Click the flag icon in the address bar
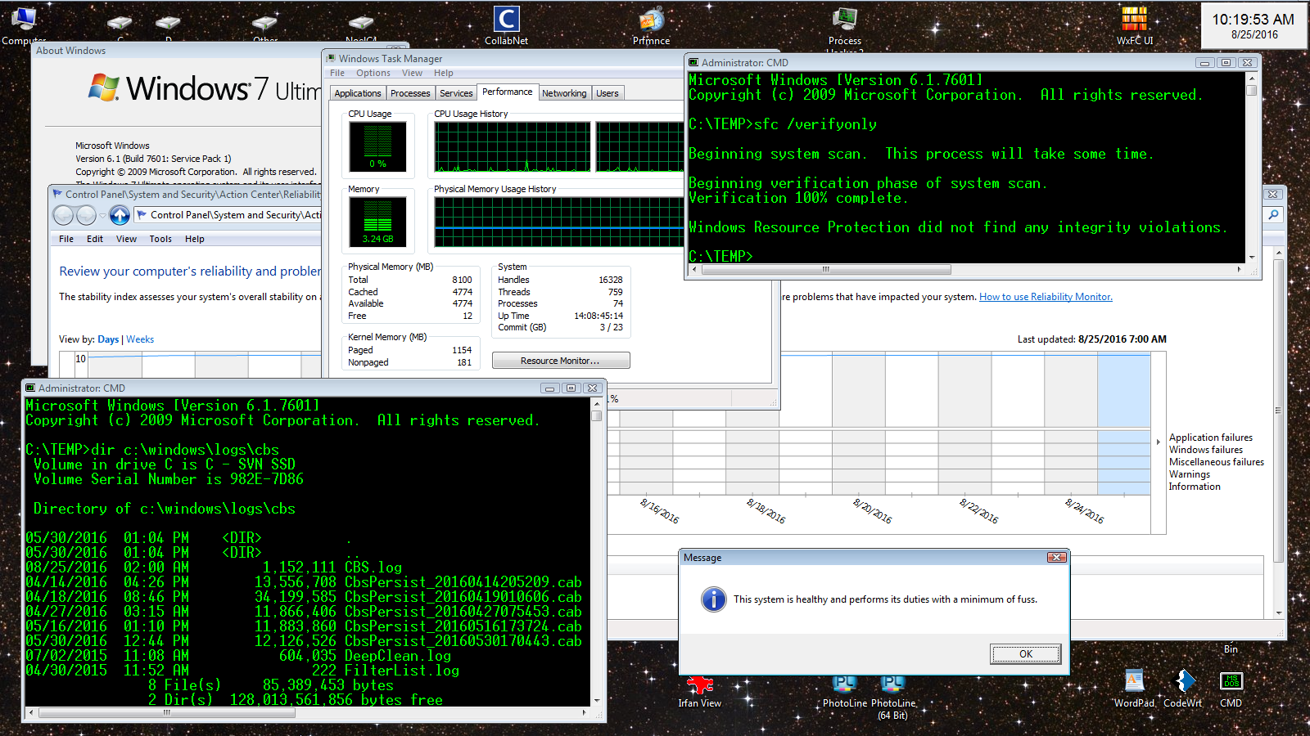Image resolution: width=1310 pixels, height=736 pixels. [142, 215]
